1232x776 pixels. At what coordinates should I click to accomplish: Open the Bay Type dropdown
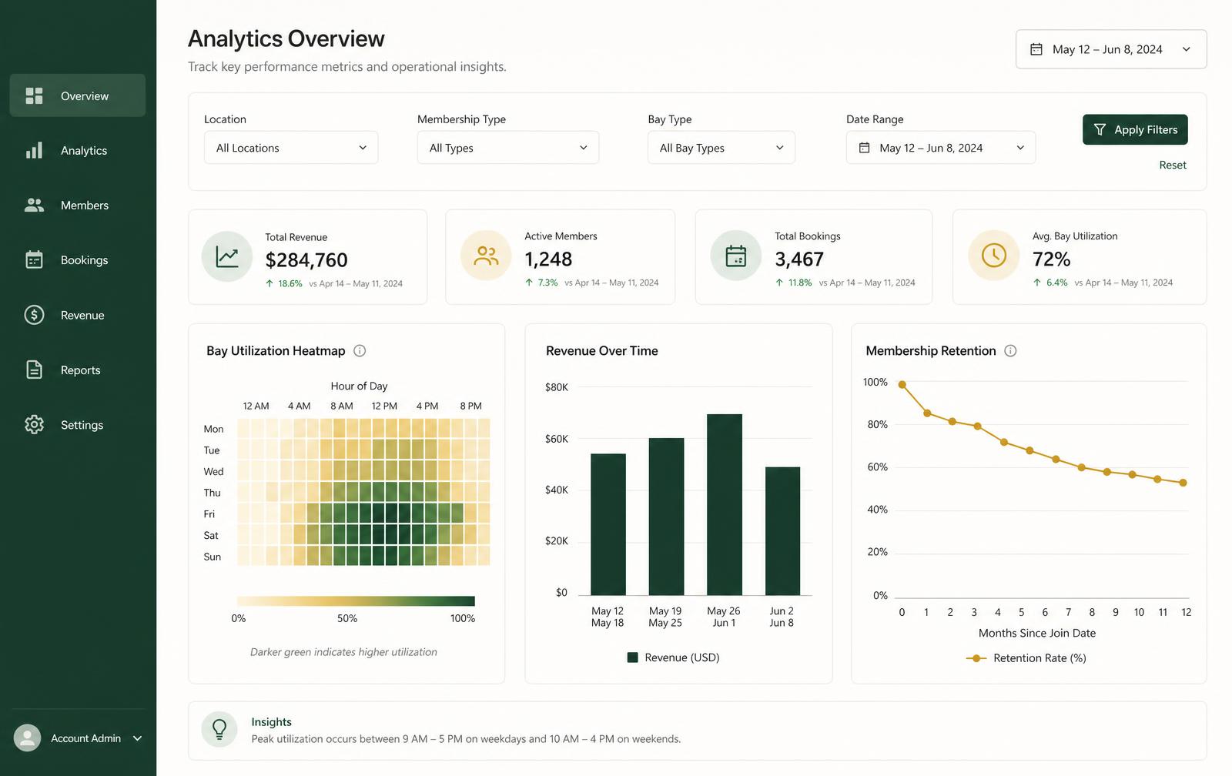721,148
